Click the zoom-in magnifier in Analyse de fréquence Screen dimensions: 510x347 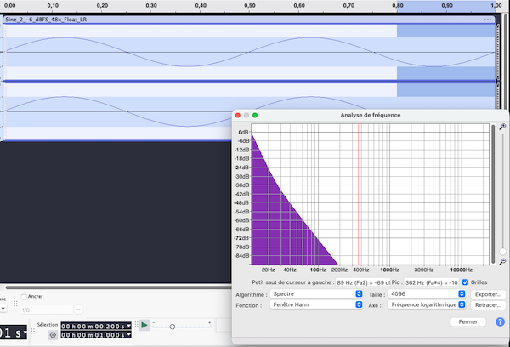click(x=502, y=127)
